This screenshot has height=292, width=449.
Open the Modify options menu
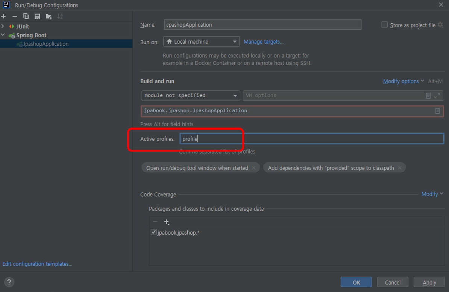[x=403, y=81]
